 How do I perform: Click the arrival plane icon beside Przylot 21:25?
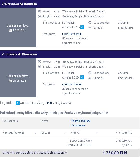pyautogui.click(x=40, y=66)
